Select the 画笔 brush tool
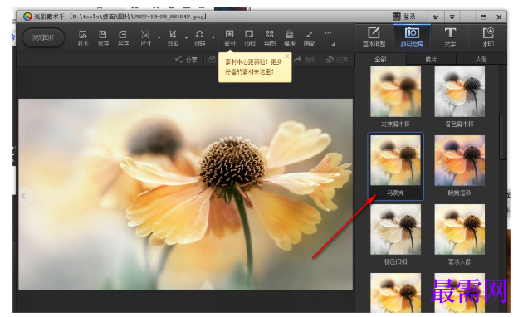The height and width of the screenshot is (317, 523). click(x=309, y=38)
